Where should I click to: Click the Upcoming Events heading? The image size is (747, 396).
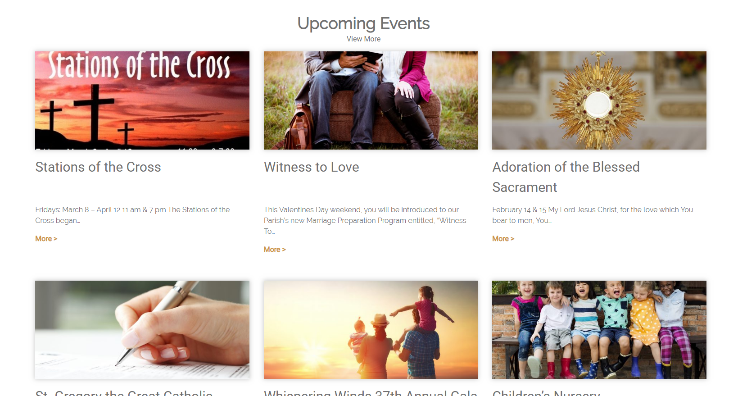click(x=363, y=23)
